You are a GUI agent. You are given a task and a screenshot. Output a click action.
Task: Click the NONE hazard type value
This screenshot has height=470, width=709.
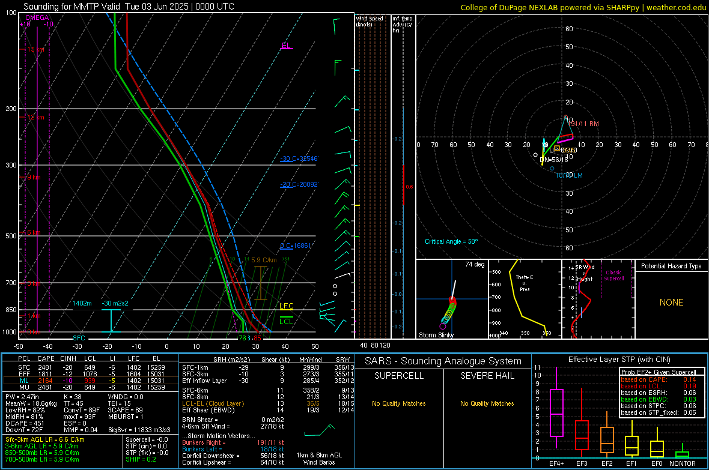[x=672, y=303]
